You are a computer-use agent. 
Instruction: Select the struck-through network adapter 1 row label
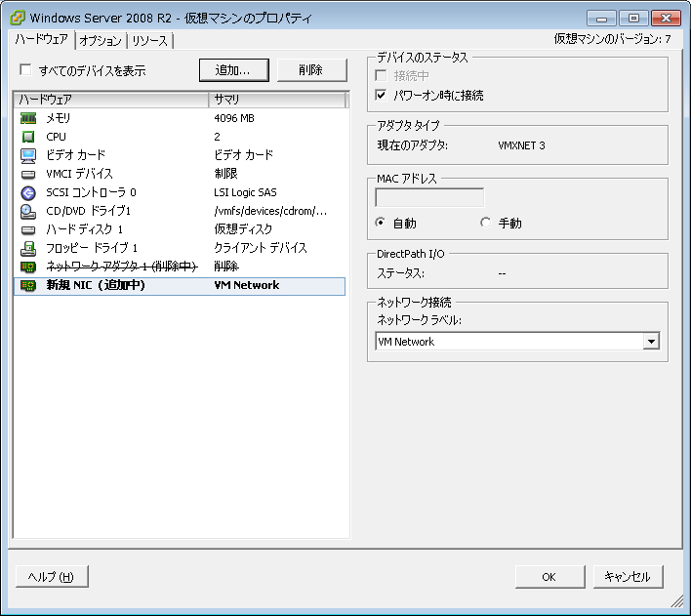coord(122,267)
